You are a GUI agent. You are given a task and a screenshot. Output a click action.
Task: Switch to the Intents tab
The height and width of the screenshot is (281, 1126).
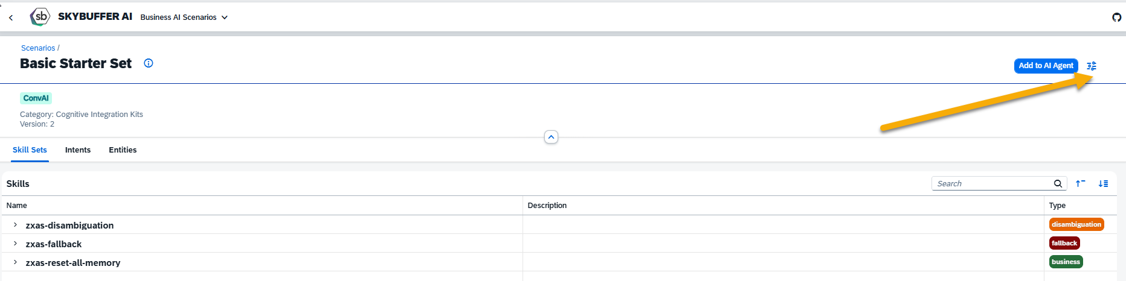78,150
